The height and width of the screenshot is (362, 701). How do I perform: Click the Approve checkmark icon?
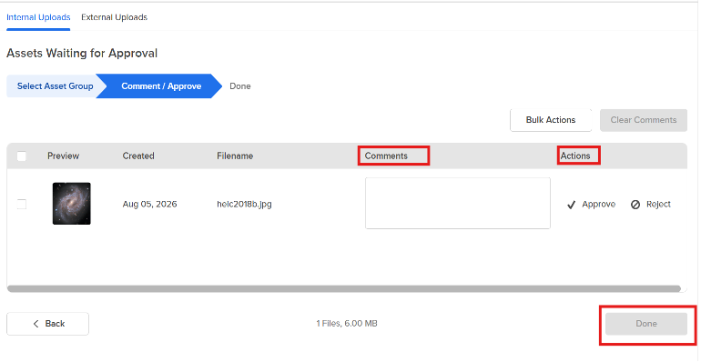click(x=571, y=205)
